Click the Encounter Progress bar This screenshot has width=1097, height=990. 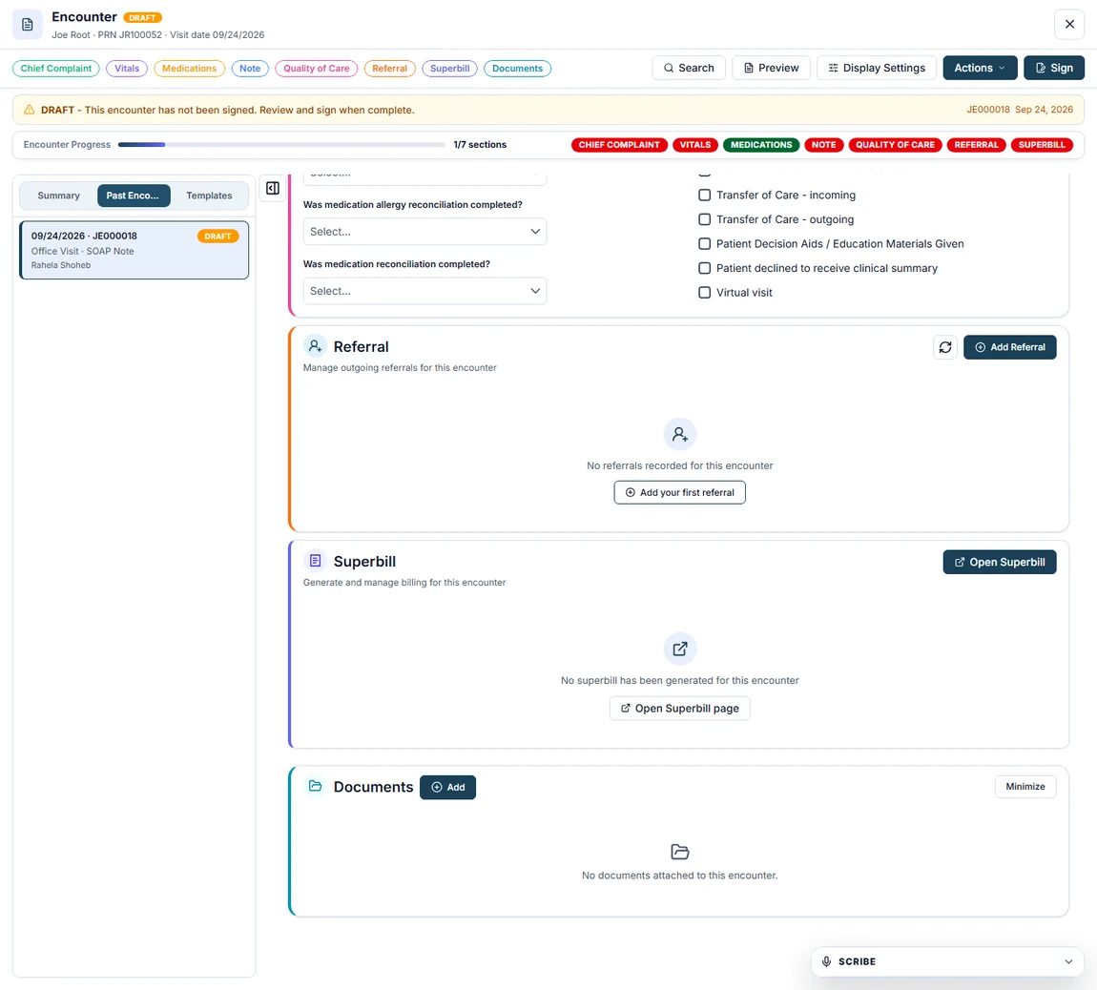point(281,145)
